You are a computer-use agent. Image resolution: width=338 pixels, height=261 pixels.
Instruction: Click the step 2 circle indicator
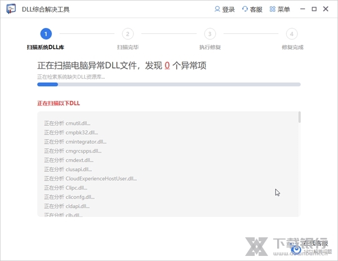tap(128, 34)
